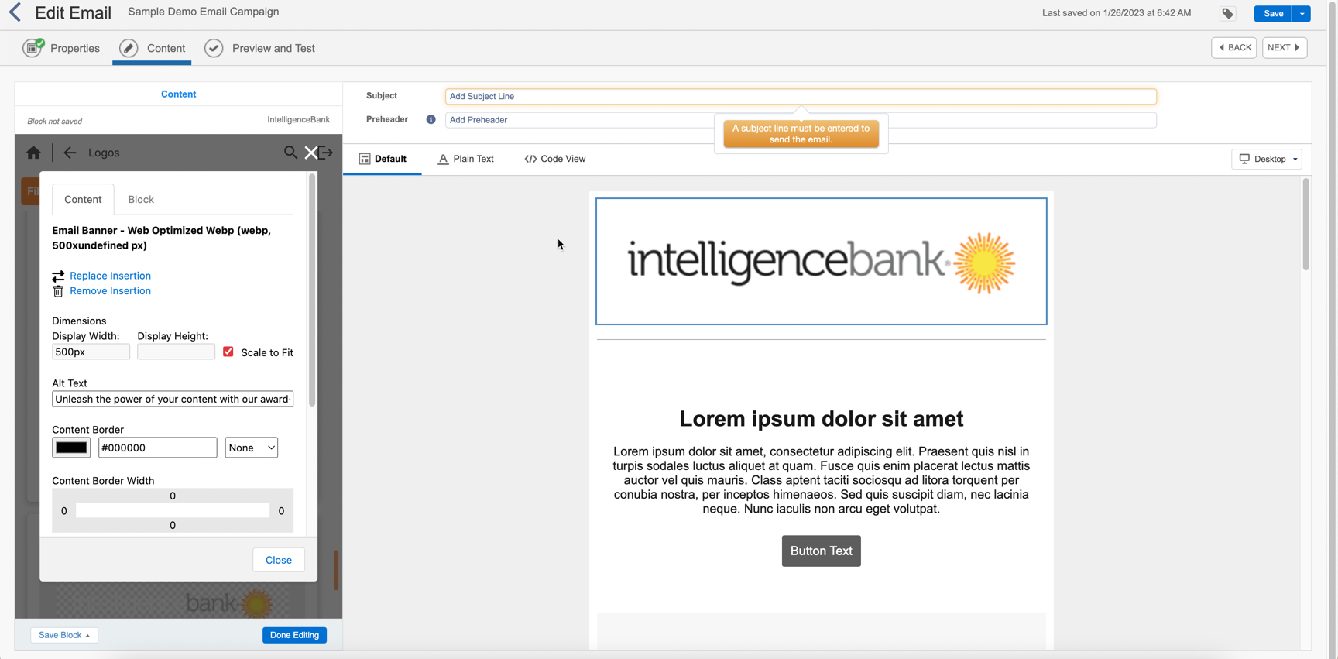Viewport: 1338px width, 659px height.
Task: Expand the Save Block menu
Action: 64,635
